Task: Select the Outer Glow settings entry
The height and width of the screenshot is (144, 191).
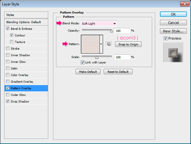Action: (18, 95)
